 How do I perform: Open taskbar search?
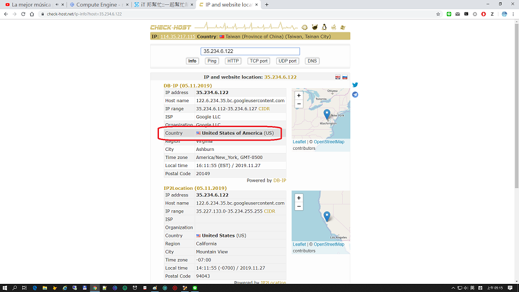pyautogui.click(x=15, y=288)
